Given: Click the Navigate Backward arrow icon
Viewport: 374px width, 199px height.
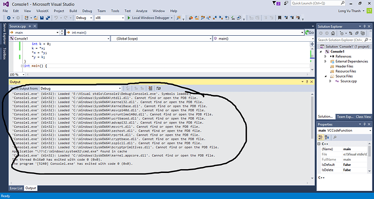Looking at the screenshot, I should pyautogui.click(x=9, y=18).
